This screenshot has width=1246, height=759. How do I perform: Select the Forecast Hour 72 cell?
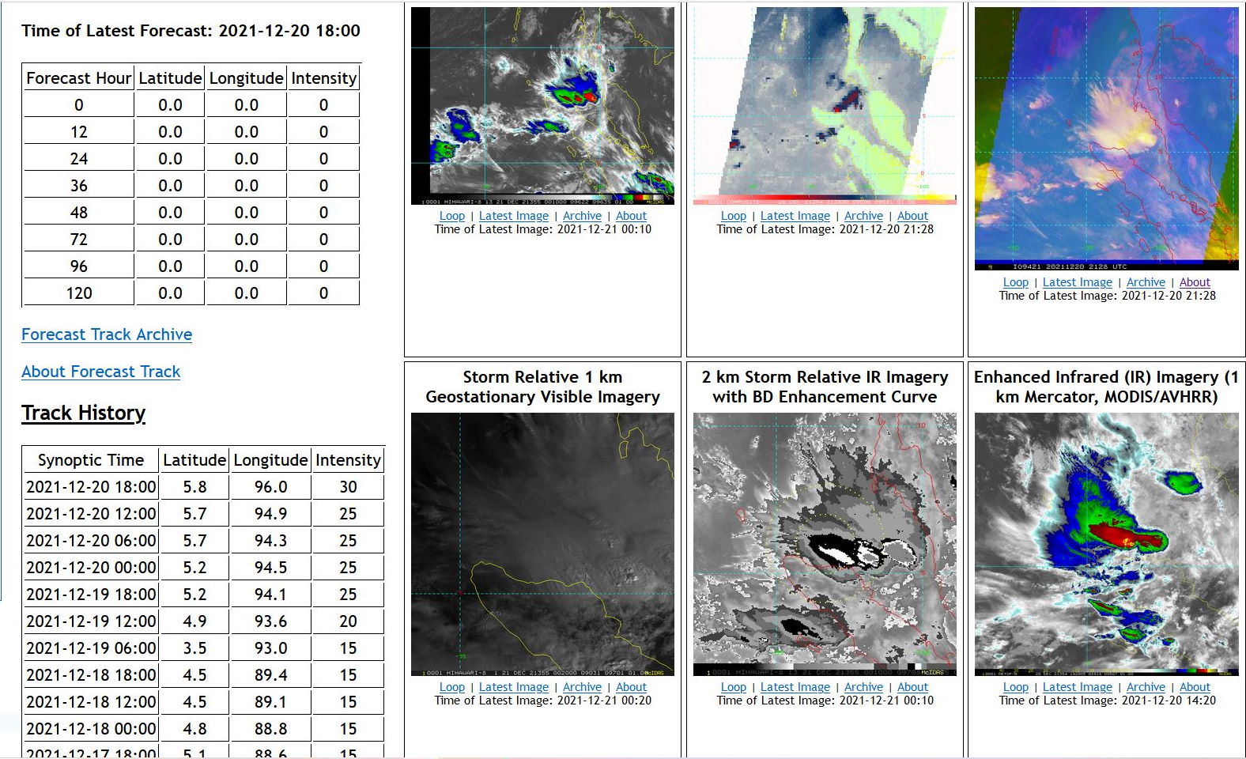(x=78, y=240)
